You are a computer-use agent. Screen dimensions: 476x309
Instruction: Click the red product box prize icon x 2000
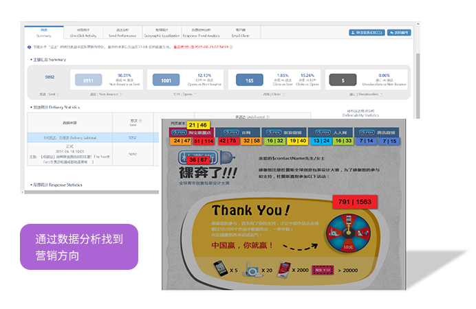284,270
